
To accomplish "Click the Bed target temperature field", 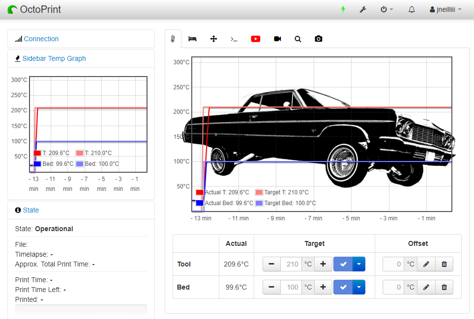I will click(x=291, y=287).
